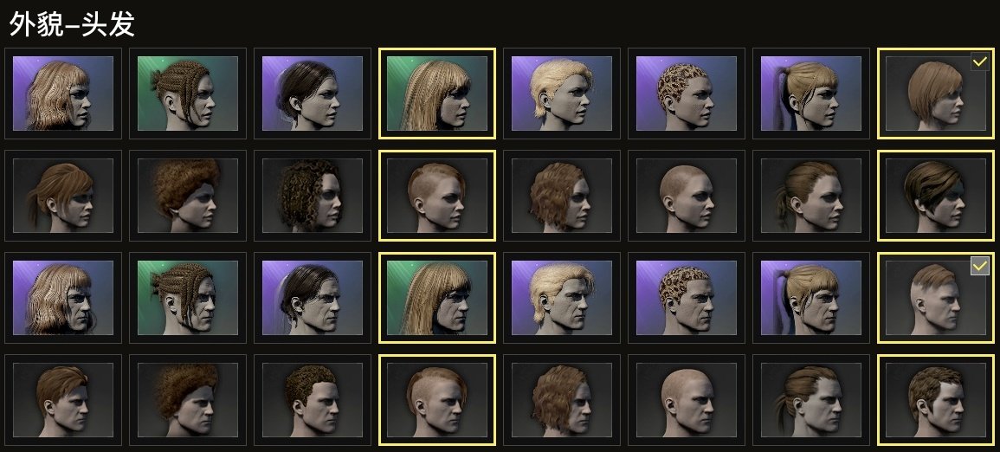Viewport: 1000px width, 452px height.
Task: Toggle the checkmark on male undercut hairstyle
Action: coord(979,266)
